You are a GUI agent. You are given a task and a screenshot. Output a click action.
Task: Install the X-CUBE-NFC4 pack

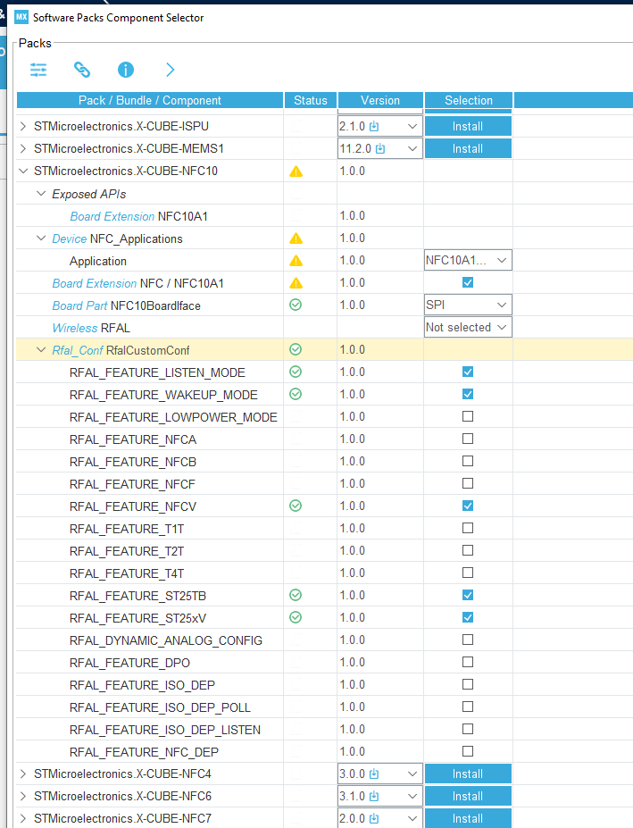(468, 774)
